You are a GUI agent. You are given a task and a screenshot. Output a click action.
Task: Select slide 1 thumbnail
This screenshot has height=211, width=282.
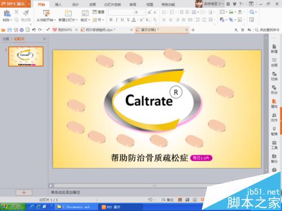(26, 56)
